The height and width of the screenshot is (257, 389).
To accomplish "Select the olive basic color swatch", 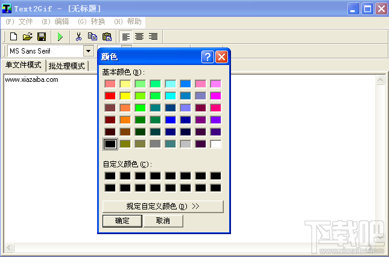I will (x=125, y=144).
